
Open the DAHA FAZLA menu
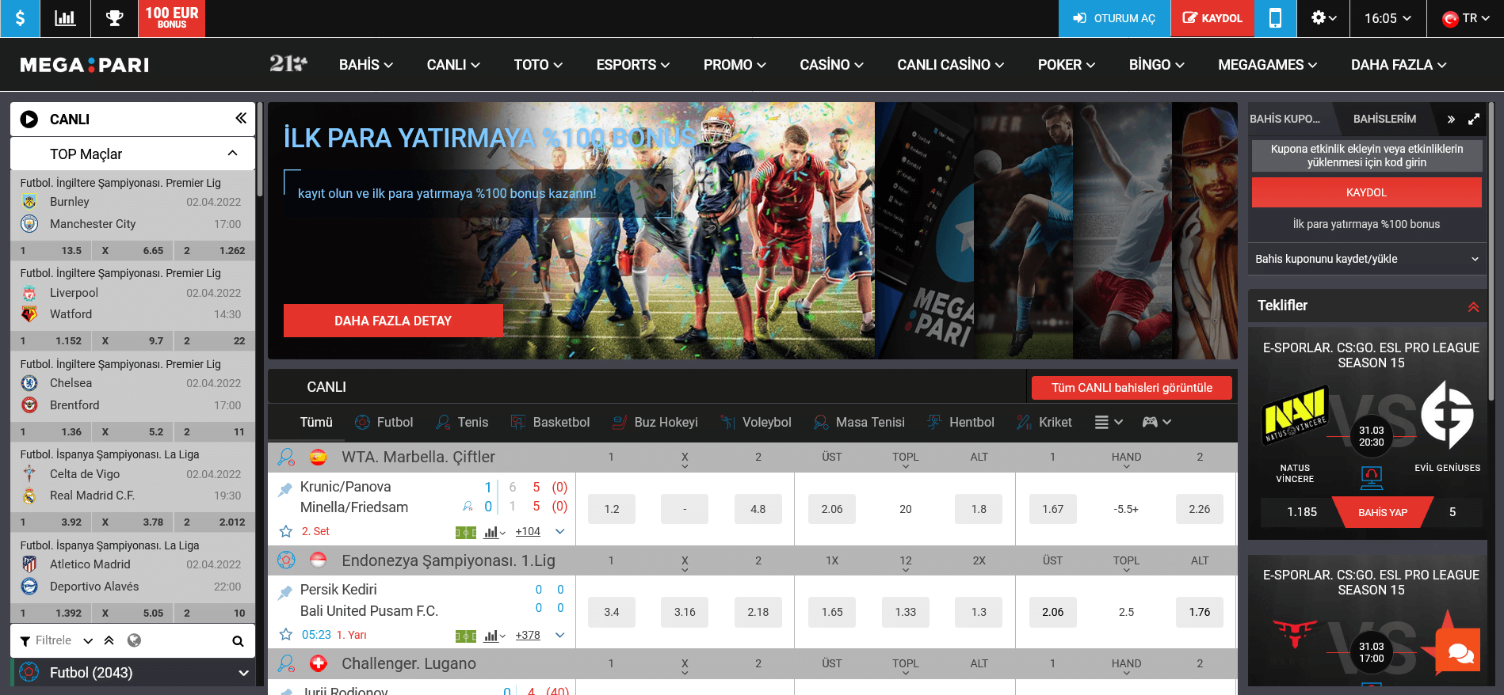(1399, 65)
